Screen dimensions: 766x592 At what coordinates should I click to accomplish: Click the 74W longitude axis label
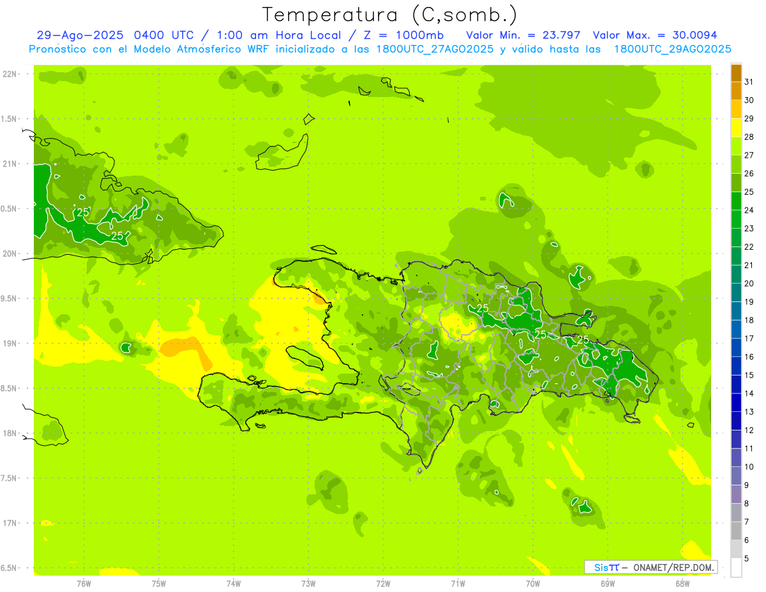[x=234, y=584]
